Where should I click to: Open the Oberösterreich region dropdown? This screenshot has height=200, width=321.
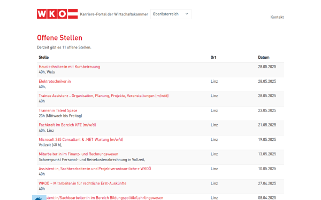[x=171, y=14]
